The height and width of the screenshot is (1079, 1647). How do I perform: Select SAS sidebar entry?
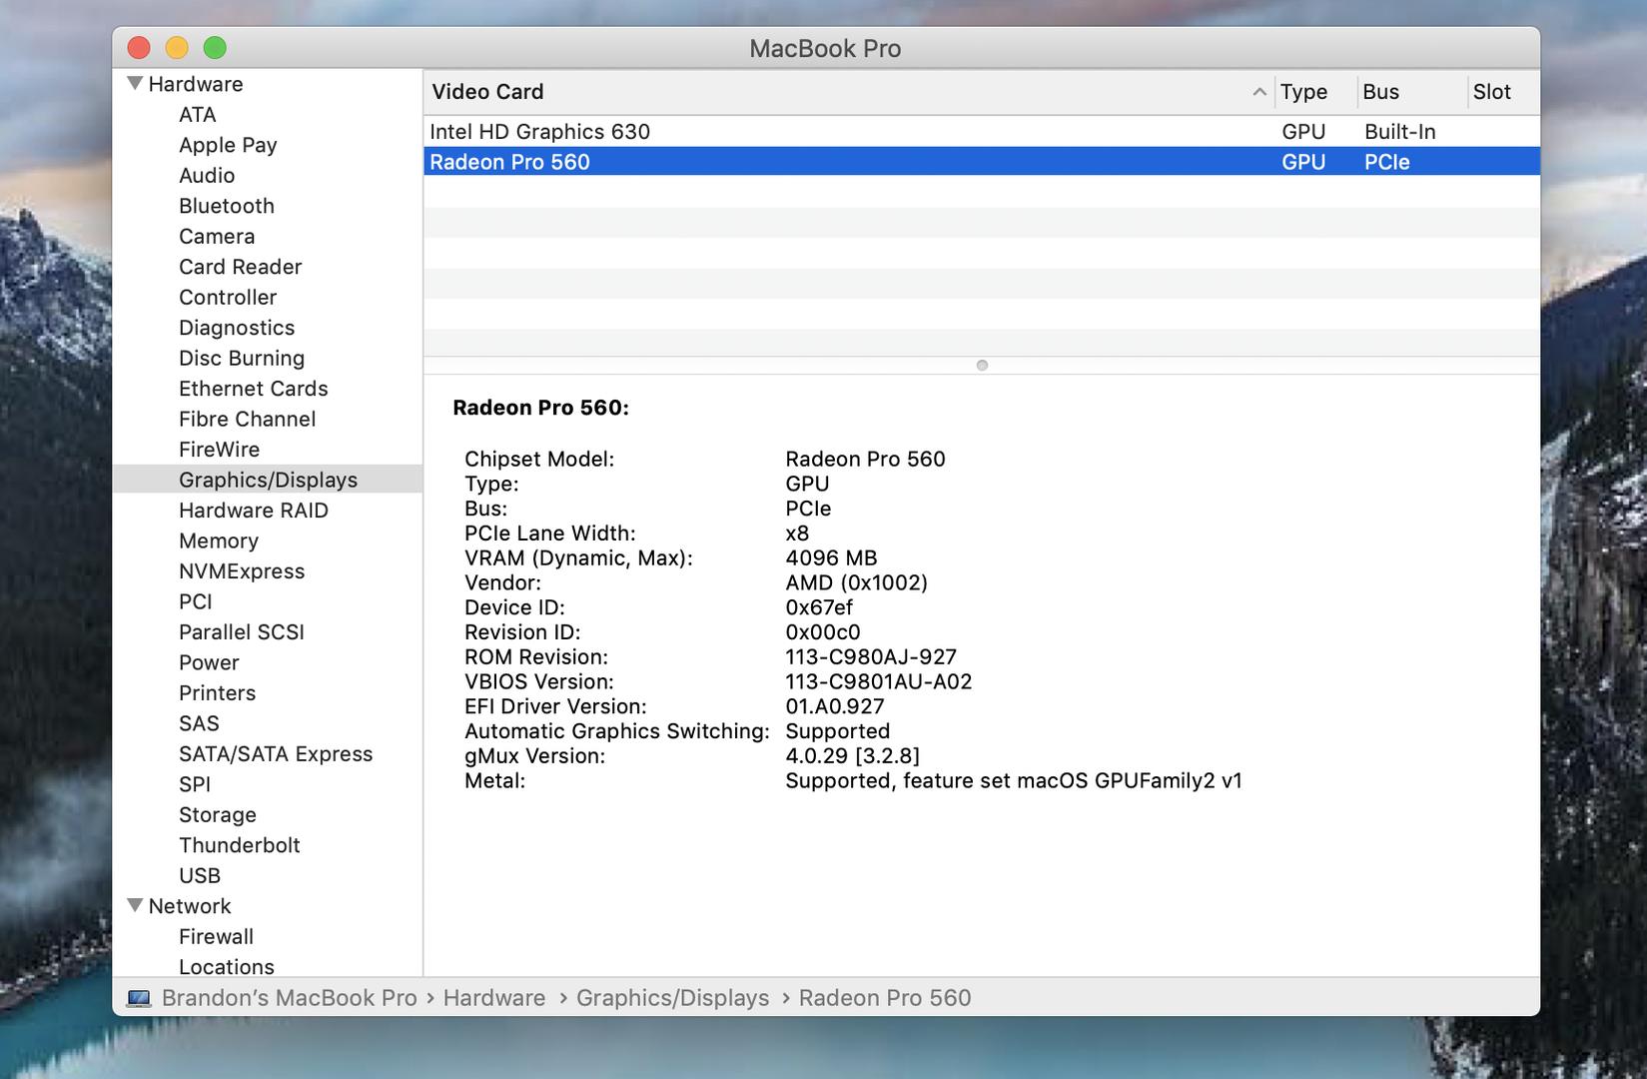coord(199,724)
